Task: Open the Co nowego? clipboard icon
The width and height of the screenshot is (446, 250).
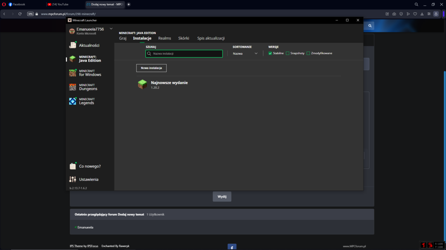Action: [x=73, y=166]
